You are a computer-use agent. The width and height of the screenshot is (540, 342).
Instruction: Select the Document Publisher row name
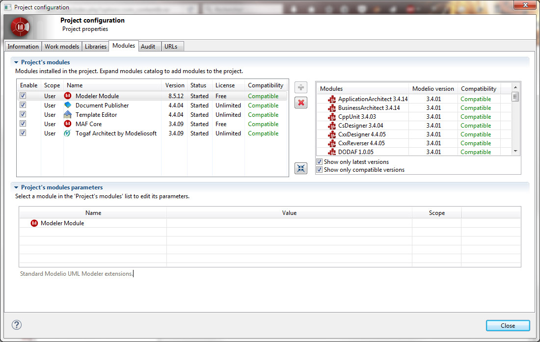[102, 105]
